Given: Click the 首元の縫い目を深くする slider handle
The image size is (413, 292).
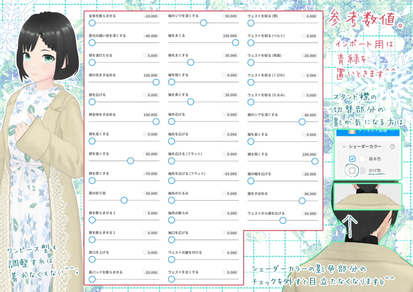Looking at the screenshot, I should pyautogui.click(x=92, y=43).
